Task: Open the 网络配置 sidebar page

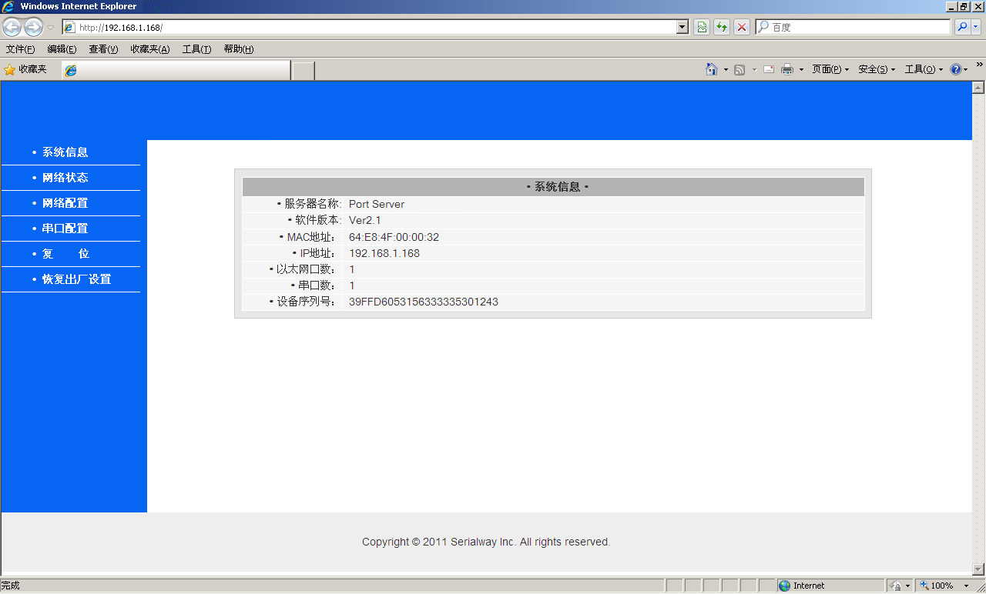Action: pos(65,203)
